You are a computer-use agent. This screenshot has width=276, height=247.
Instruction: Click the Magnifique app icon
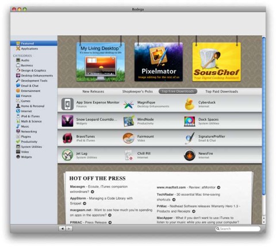coord(128,105)
